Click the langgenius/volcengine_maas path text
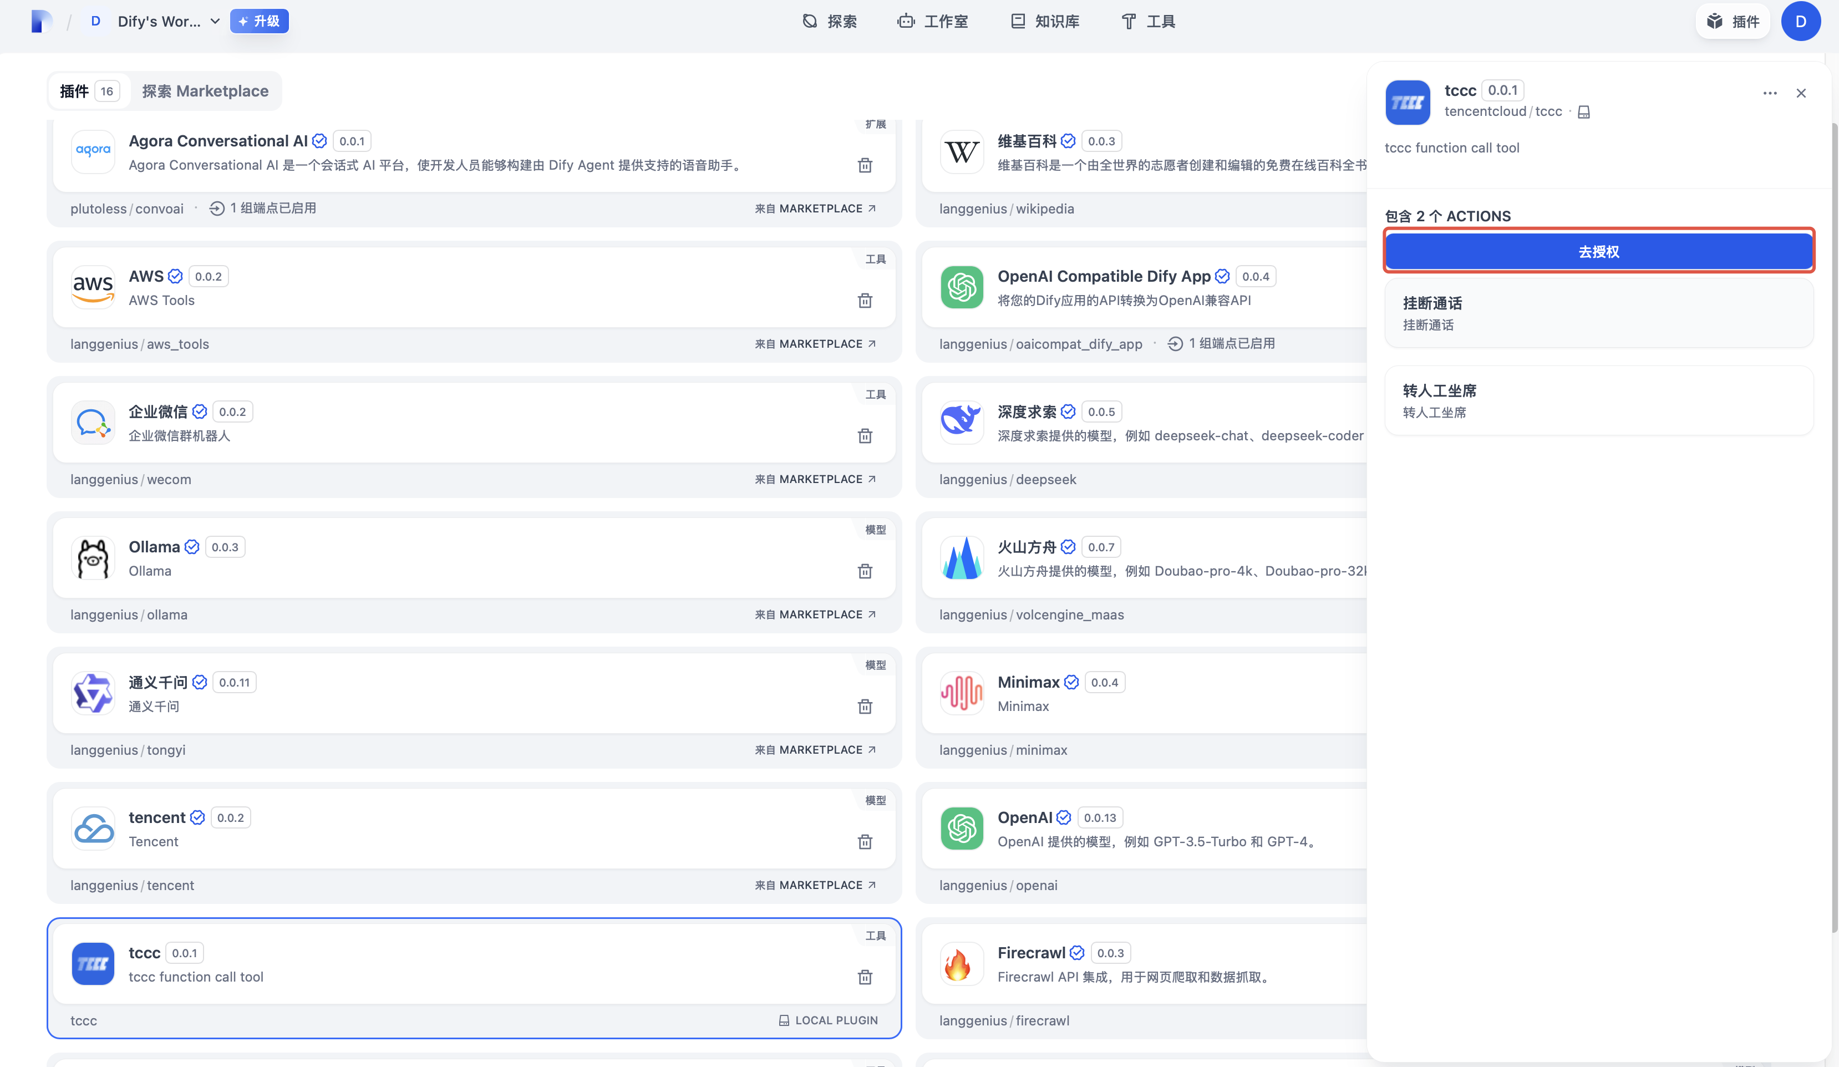1839x1067 pixels. [1031, 614]
